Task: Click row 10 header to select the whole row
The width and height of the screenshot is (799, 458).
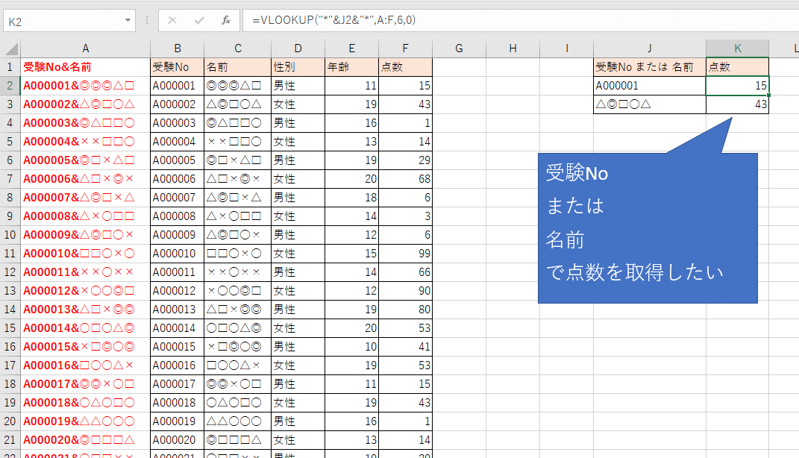Action: point(10,234)
